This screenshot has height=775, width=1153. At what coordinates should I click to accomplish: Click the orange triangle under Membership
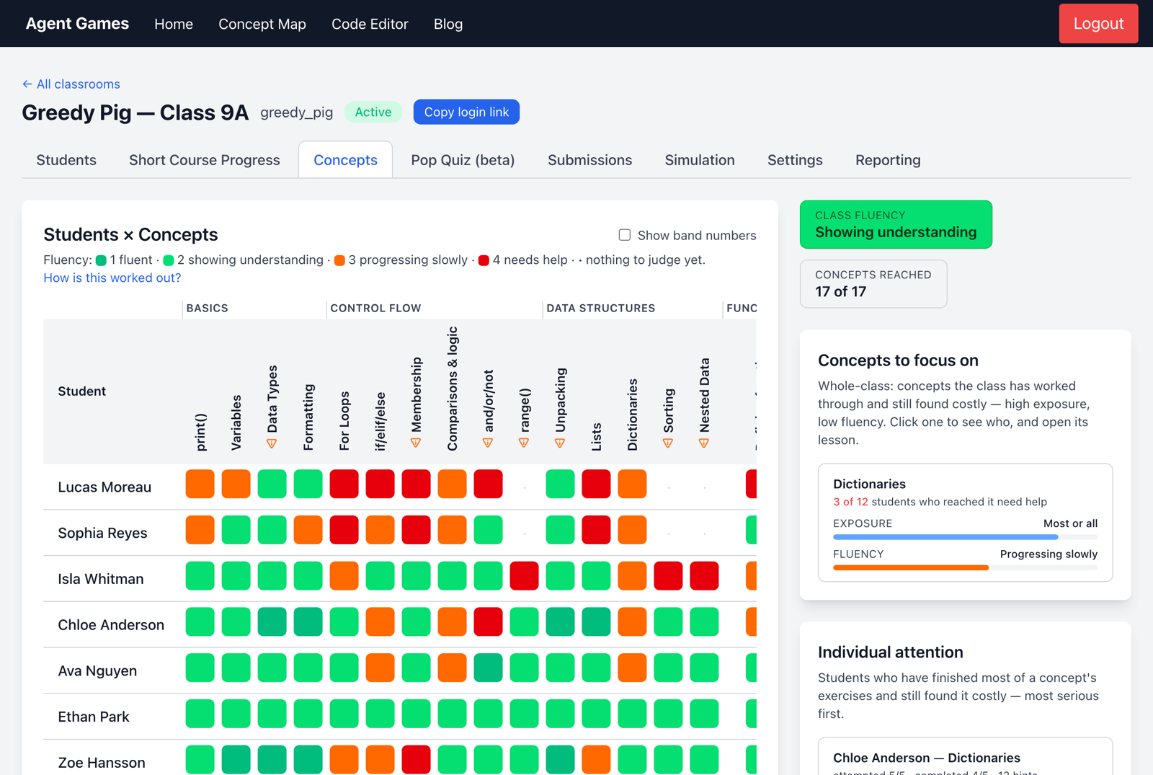[x=416, y=443]
